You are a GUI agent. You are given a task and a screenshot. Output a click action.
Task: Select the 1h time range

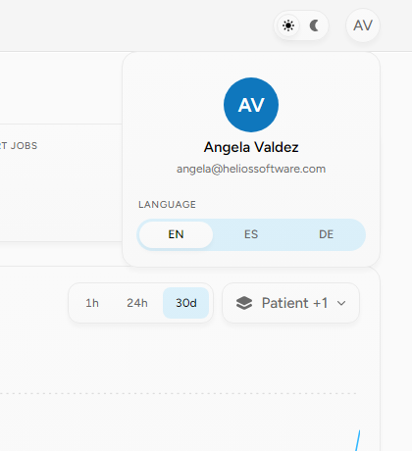pos(92,303)
